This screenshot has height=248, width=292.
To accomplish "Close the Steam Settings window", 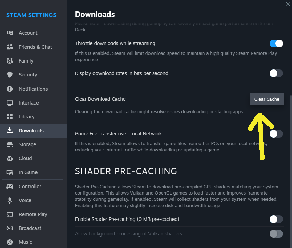I will click(x=287, y=3).
